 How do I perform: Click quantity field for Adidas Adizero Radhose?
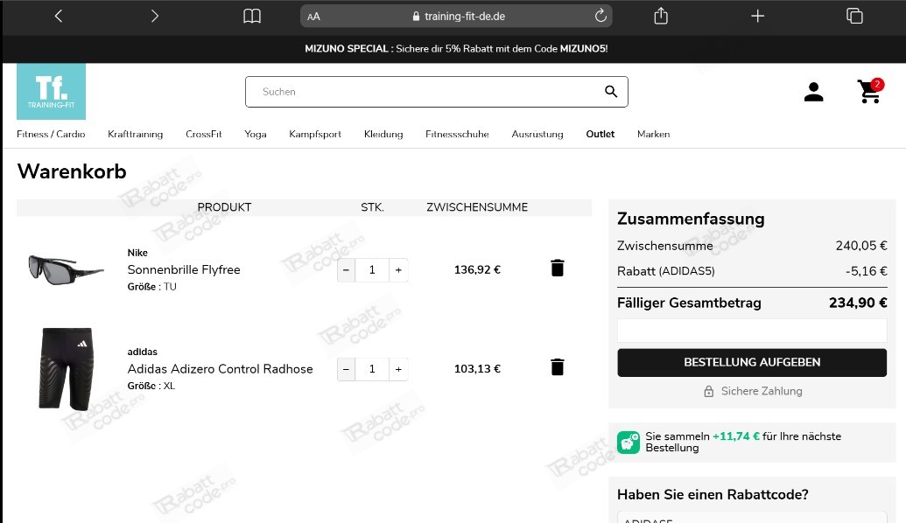pos(372,369)
